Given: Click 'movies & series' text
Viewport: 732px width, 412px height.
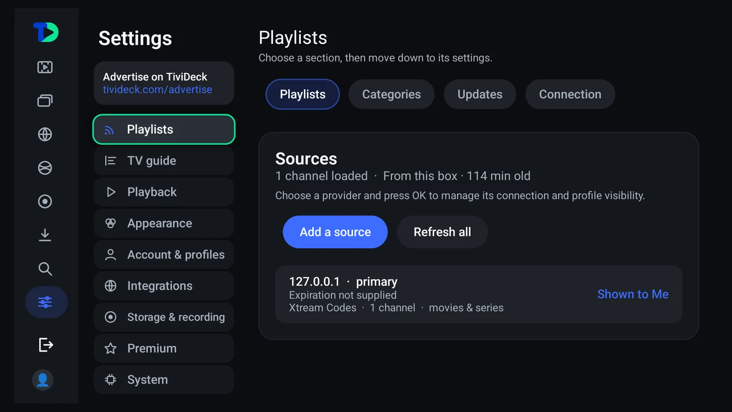Looking at the screenshot, I should (x=466, y=308).
